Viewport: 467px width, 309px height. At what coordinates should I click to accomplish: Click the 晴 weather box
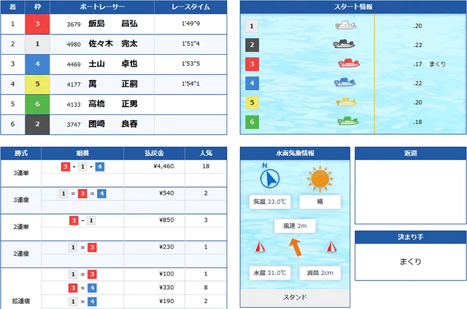(320, 202)
